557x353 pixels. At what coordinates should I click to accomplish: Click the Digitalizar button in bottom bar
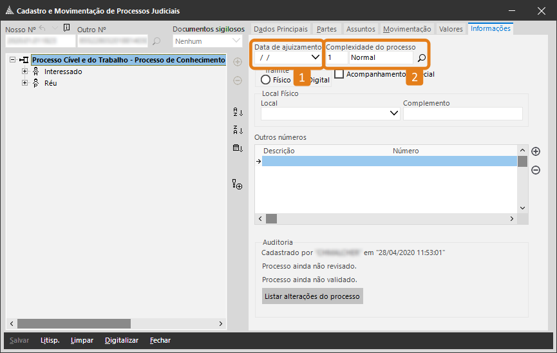pyautogui.click(x=122, y=340)
